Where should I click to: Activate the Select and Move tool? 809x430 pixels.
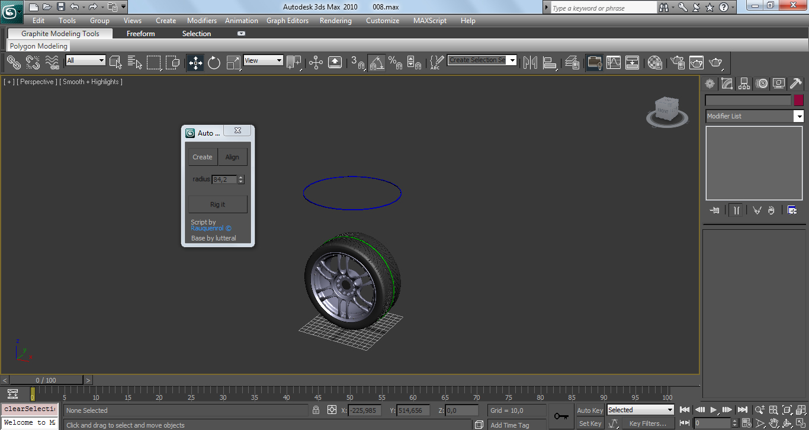click(194, 62)
